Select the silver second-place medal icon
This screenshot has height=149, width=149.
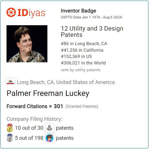point(10,138)
